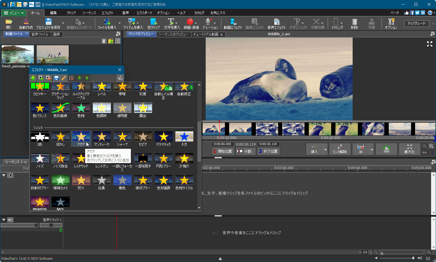Image resolution: width=436 pixels, height=262 pixels.
Task: Open the 3D button dropdown arrow
Action: (x=372, y=150)
